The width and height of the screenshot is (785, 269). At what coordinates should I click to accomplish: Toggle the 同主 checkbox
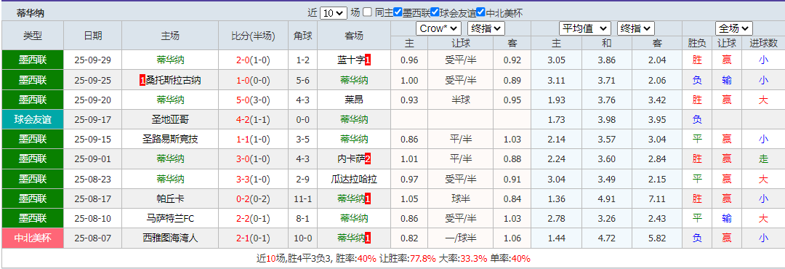(367, 12)
